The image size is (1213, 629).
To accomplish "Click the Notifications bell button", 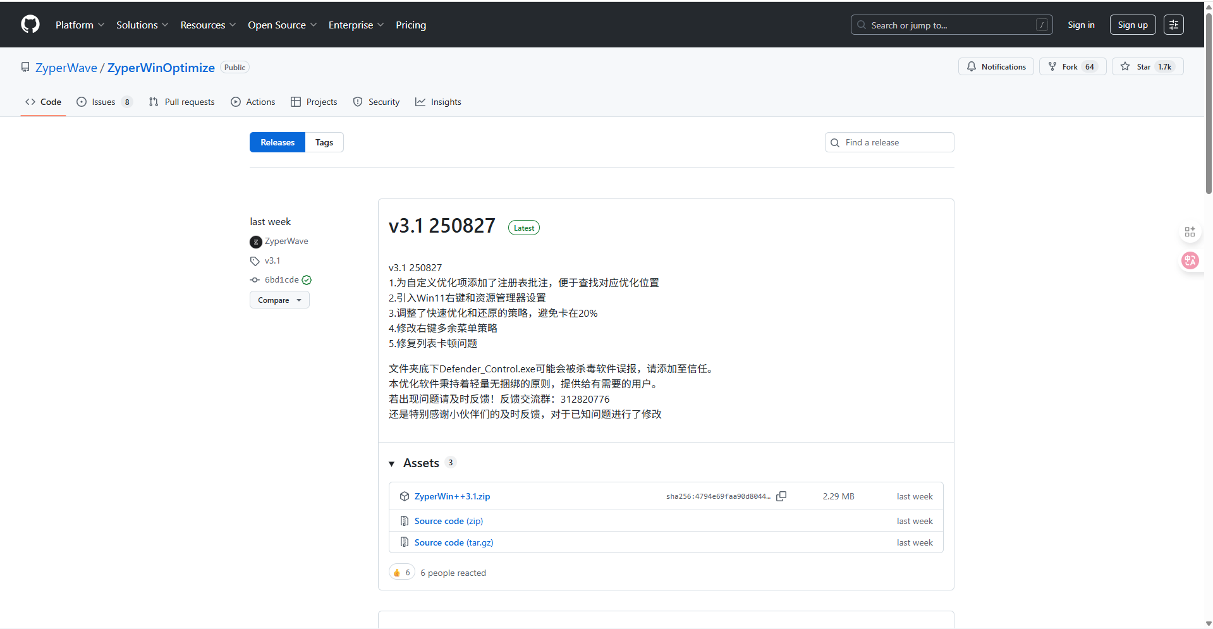I will tap(996, 66).
